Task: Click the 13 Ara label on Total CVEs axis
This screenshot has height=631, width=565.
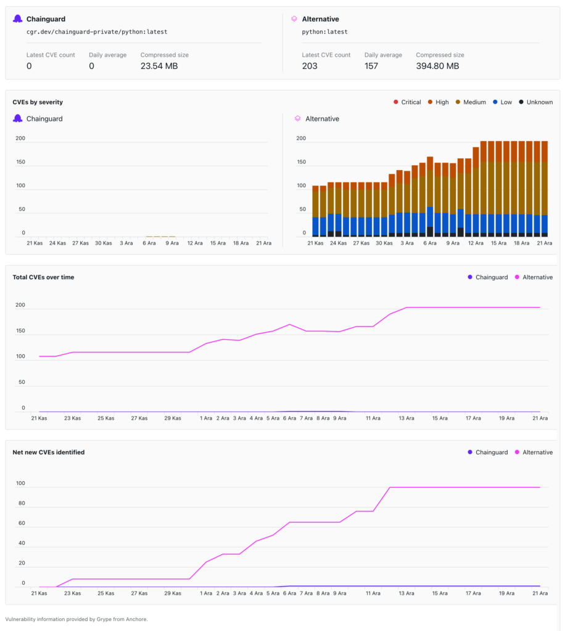Action: pos(406,418)
